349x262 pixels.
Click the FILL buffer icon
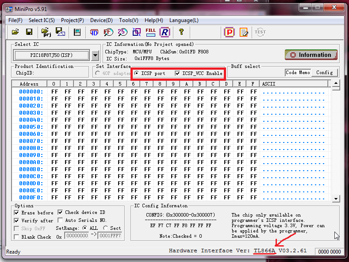(x=150, y=32)
